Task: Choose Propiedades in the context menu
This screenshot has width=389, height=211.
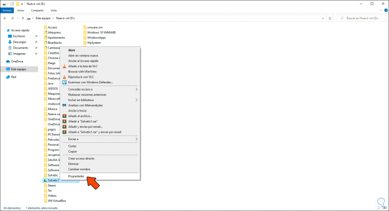Action: pyautogui.click(x=76, y=176)
